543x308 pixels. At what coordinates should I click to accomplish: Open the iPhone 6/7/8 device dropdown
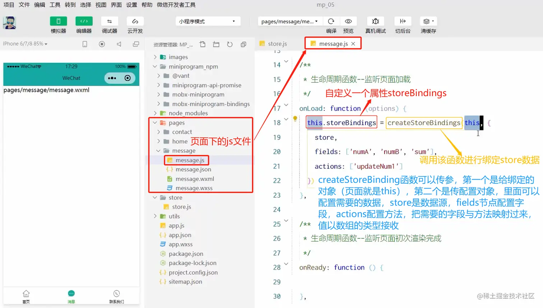click(x=25, y=44)
